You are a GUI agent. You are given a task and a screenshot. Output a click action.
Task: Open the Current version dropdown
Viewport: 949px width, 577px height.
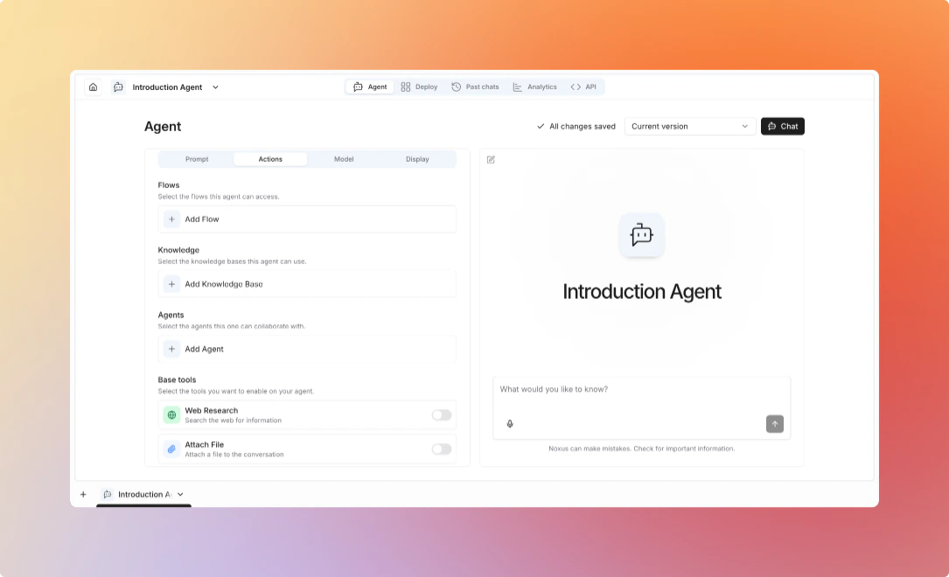point(690,126)
